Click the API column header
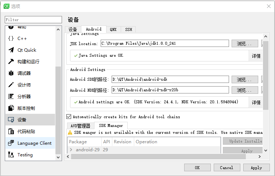Viewport: 275px width, 176px height. pos(106,141)
